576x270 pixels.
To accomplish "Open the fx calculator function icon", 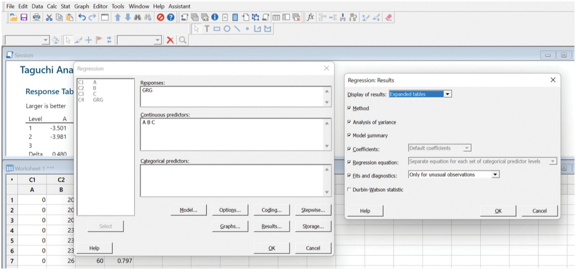I will (x=310, y=17).
